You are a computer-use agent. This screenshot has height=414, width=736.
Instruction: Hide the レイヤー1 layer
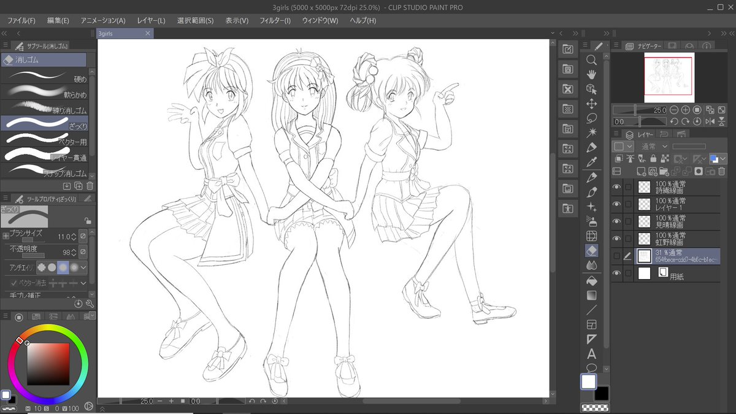(x=617, y=204)
